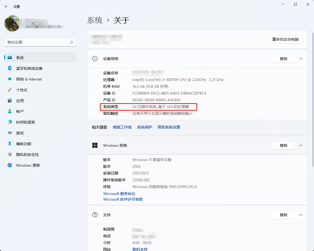This screenshot has width=314, height=251.
Task: Click the 游戏 gamepad icon
Action: 10,133
